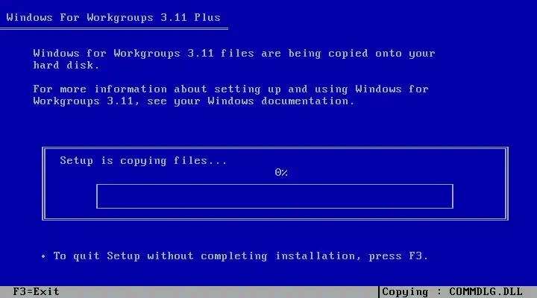Click the Windows For Workgroups 3.11 Plus title
Image resolution: width=537 pixels, height=298 pixels.
pyautogui.click(x=113, y=17)
